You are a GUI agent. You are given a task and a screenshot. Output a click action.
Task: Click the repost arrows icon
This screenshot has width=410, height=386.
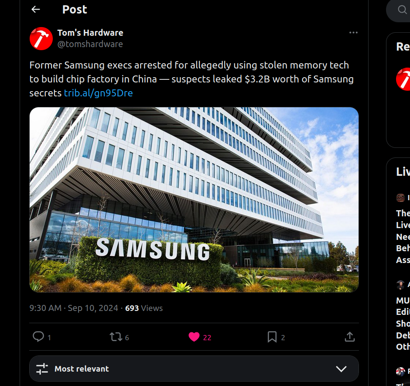(x=116, y=337)
